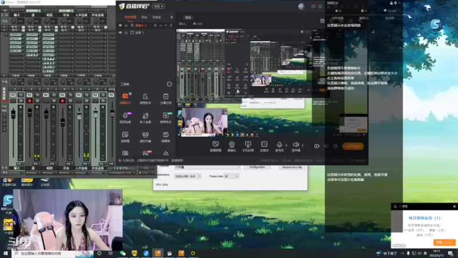The height and width of the screenshot is (258, 458).
Task: Disarm the red record button on mixer channel 4
Action: (x=62, y=101)
